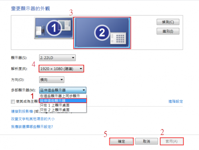Viewport: 199px width, 150px height.
Task: Select monitor 1 display icon
Action: [x=54, y=28]
